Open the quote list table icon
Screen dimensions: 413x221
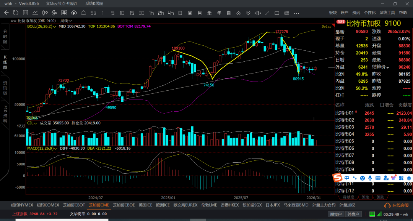pyautogui.click(x=25, y=13)
